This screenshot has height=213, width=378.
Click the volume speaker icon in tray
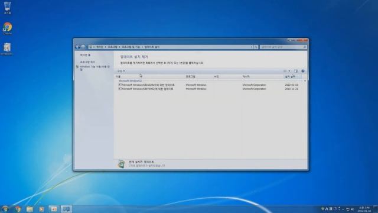[353, 209]
